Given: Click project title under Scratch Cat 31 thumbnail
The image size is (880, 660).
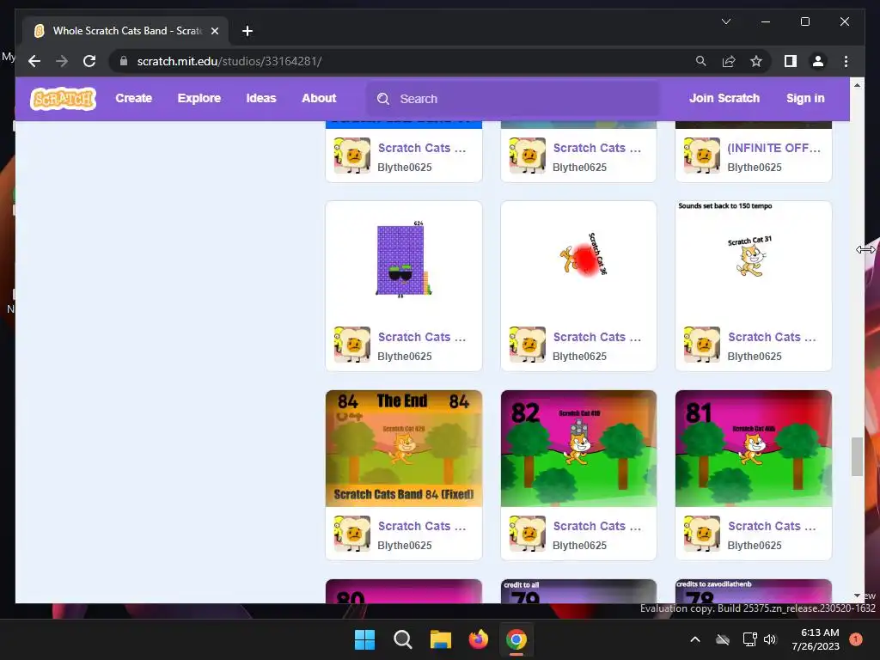Looking at the screenshot, I should coord(772,337).
